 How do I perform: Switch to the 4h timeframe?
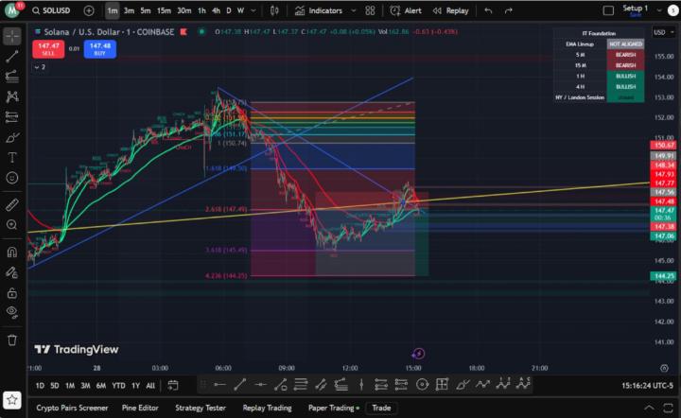(x=216, y=10)
